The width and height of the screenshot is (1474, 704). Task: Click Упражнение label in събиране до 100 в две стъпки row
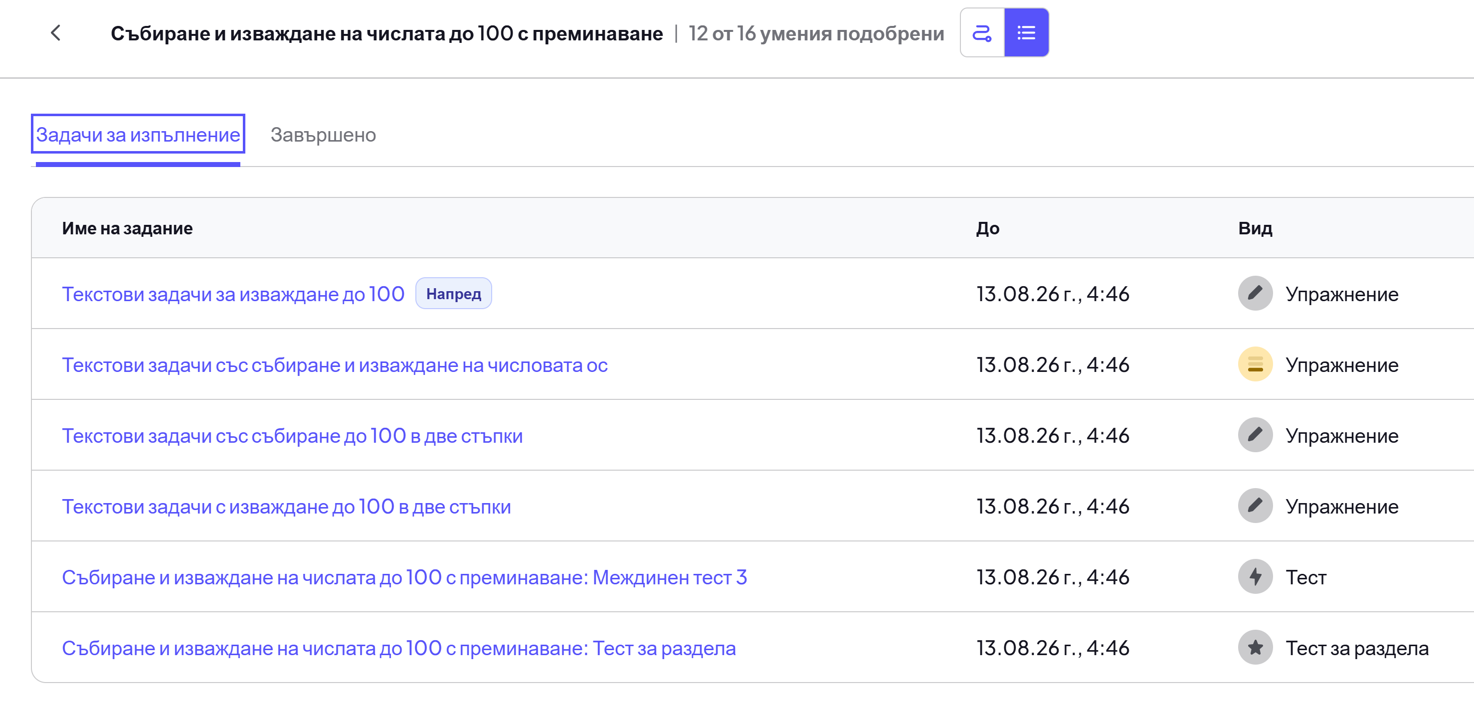(1342, 436)
